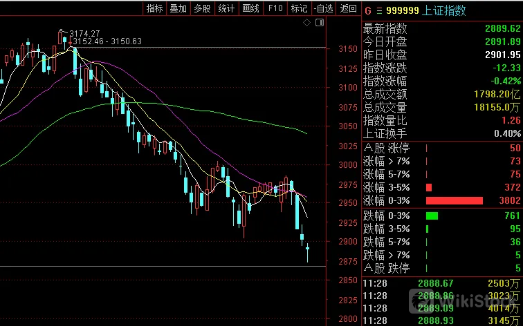This screenshot has height=326, width=523.
Task: Click the 标记 mark button
Action: coord(299,8)
